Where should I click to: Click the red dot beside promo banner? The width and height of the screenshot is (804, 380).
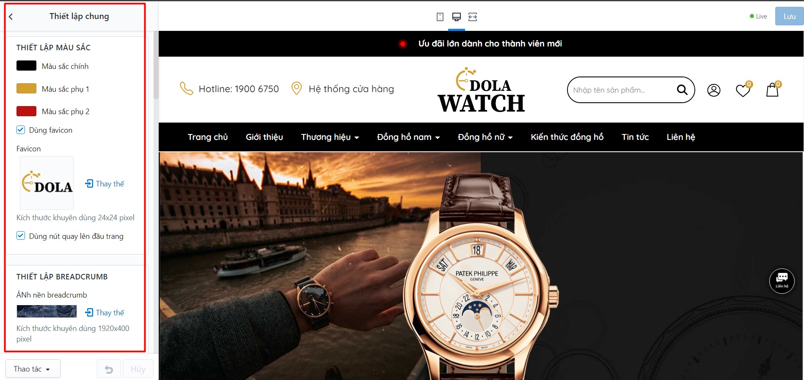[403, 44]
